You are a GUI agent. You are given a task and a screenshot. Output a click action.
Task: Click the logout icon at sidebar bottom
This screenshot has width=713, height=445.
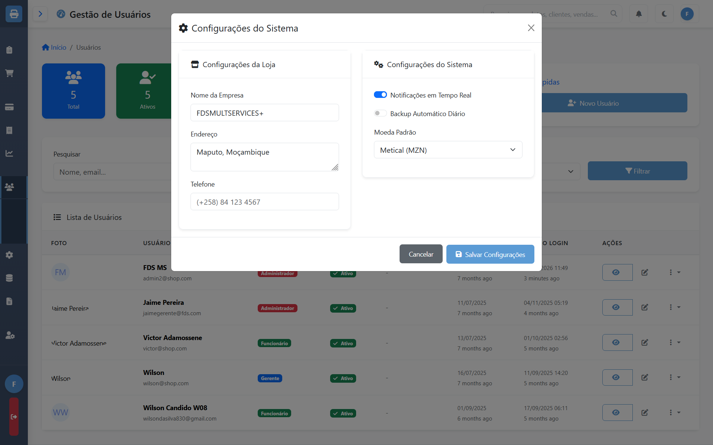[14, 417]
